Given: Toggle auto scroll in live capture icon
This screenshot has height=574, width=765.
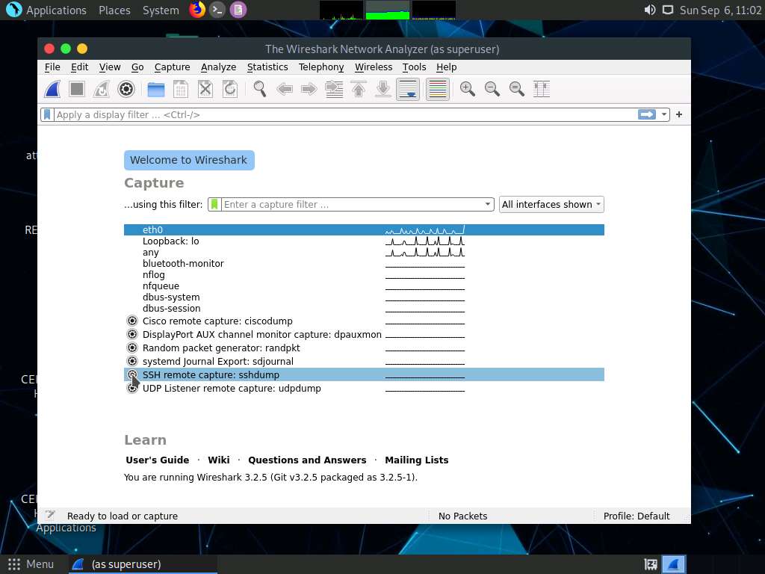Looking at the screenshot, I should coord(407,89).
